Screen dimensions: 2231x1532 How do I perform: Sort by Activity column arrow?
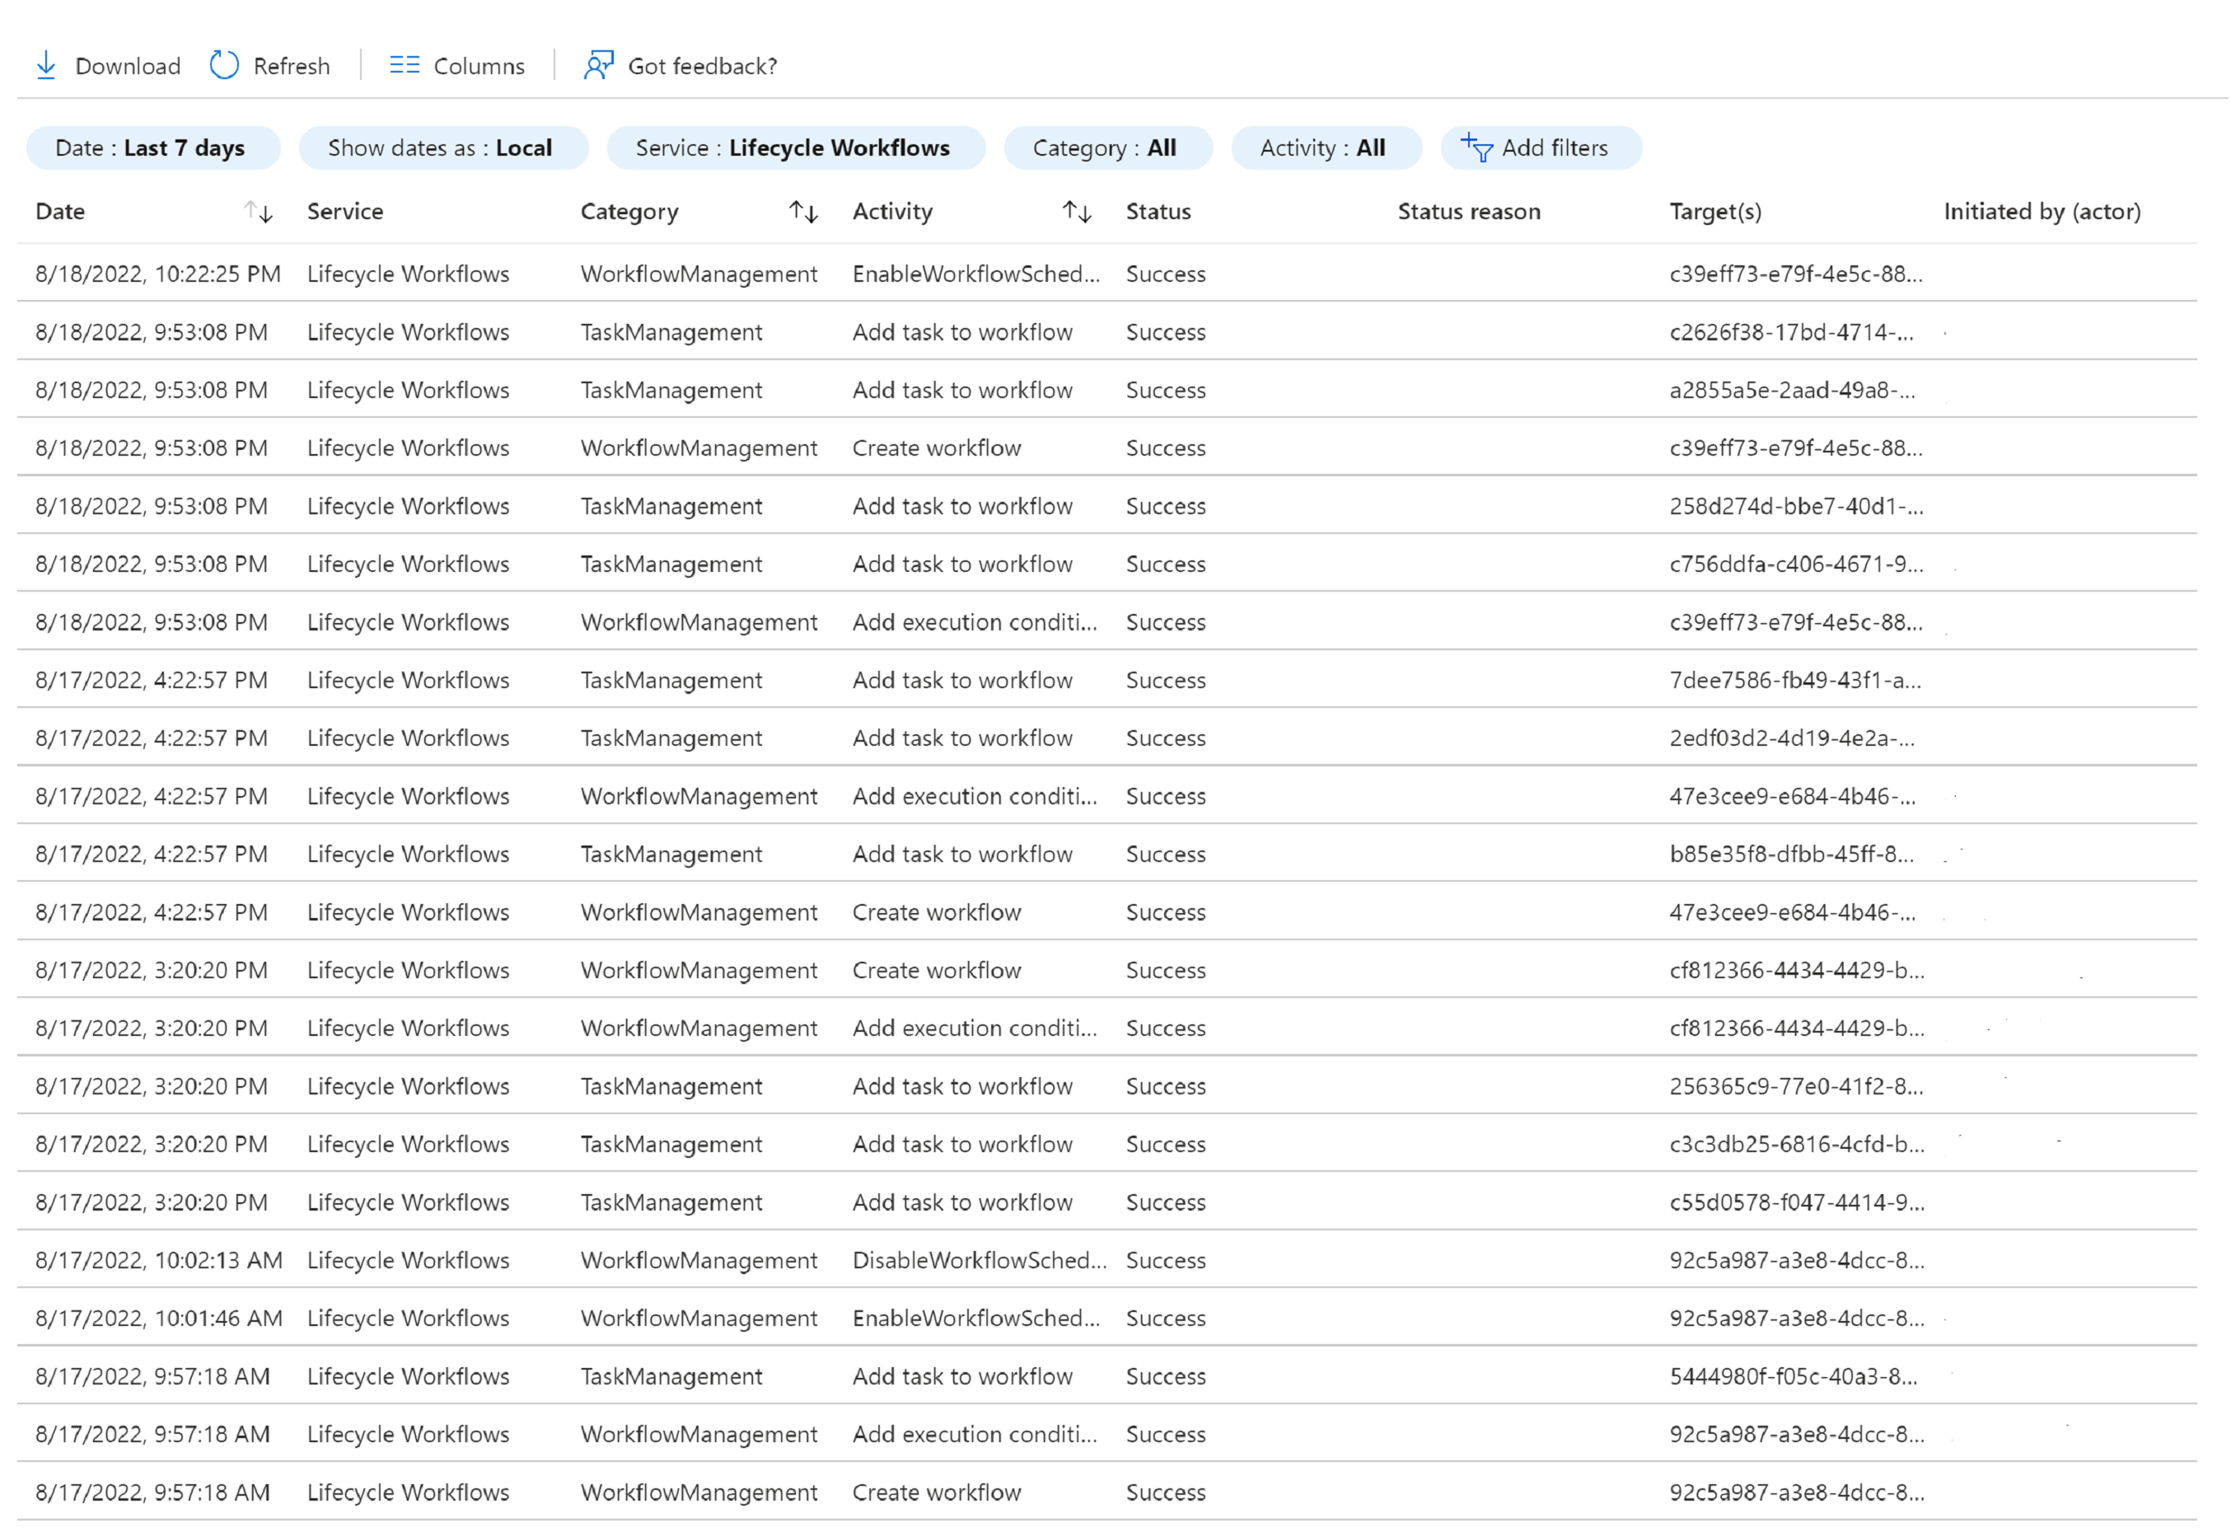tap(1078, 210)
